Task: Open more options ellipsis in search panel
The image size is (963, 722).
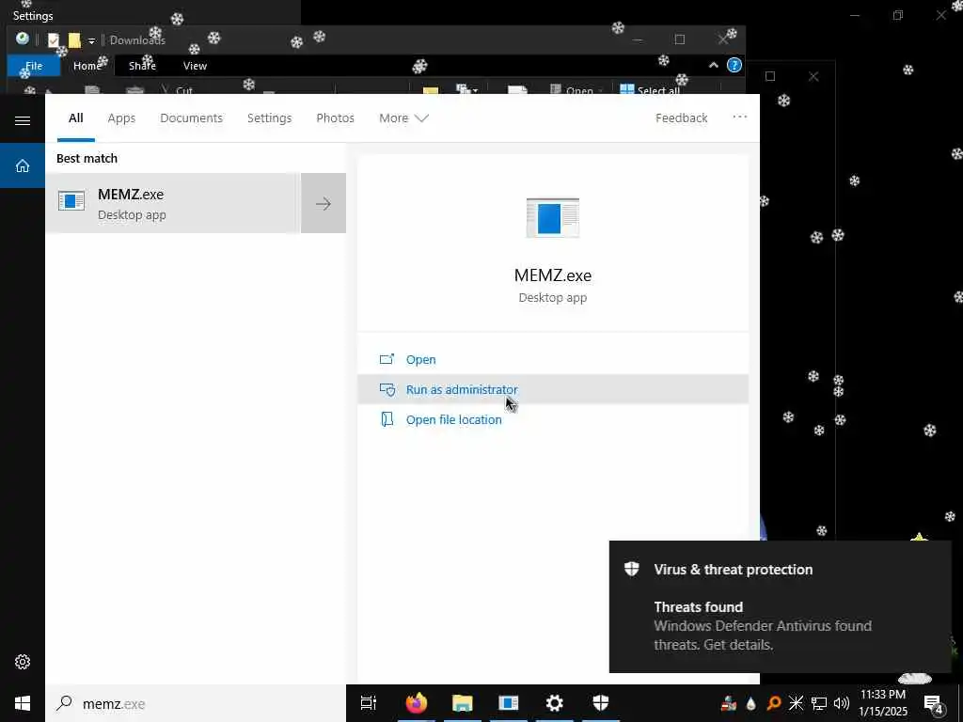Action: [x=739, y=118]
